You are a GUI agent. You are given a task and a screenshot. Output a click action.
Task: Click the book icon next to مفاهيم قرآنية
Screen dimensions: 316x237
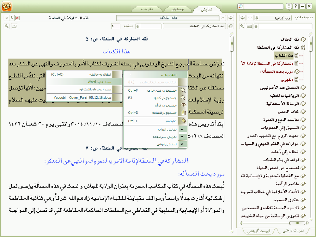click(x=303, y=184)
